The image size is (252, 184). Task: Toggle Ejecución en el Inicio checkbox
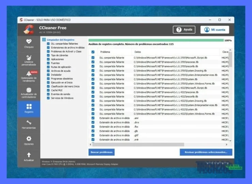click(48, 82)
